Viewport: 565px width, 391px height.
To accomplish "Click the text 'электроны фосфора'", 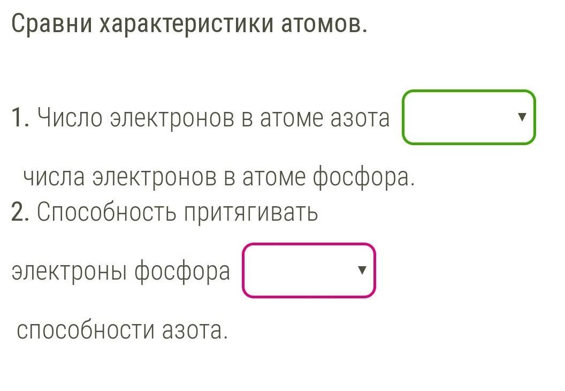I will pyautogui.click(x=120, y=272).
